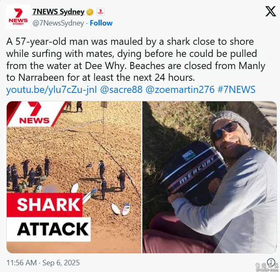Click the Mercury outboard motor in photo

tap(194, 172)
